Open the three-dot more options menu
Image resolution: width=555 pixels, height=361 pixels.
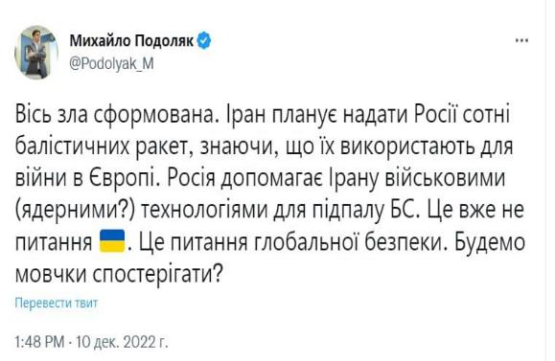(x=521, y=40)
